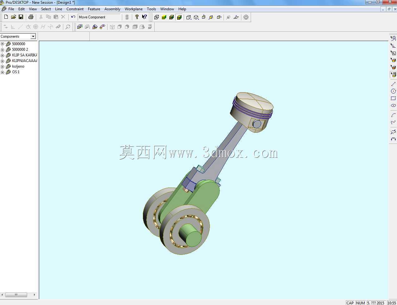Select the KLIPNJACAAAA tree item
This screenshot has height=305, width=397.
(25, 61)
